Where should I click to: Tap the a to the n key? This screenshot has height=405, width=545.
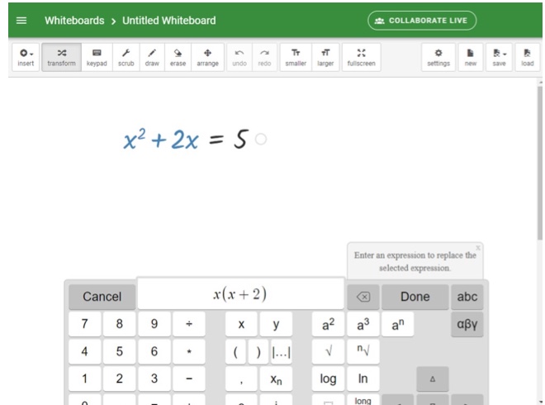coord(398,324)
